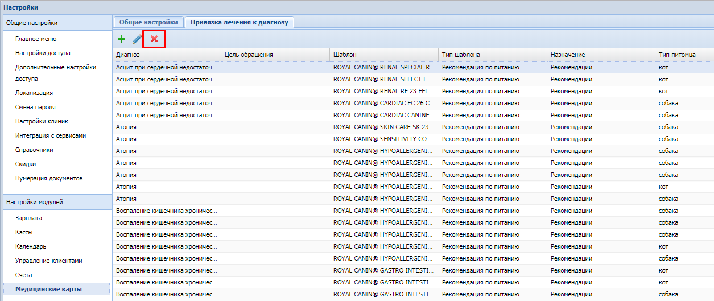The height and width of the screenshot is (301, 714).
Task: Click the Тип шаблона column header
Action: pyautogui.click(x=492, y=55)
